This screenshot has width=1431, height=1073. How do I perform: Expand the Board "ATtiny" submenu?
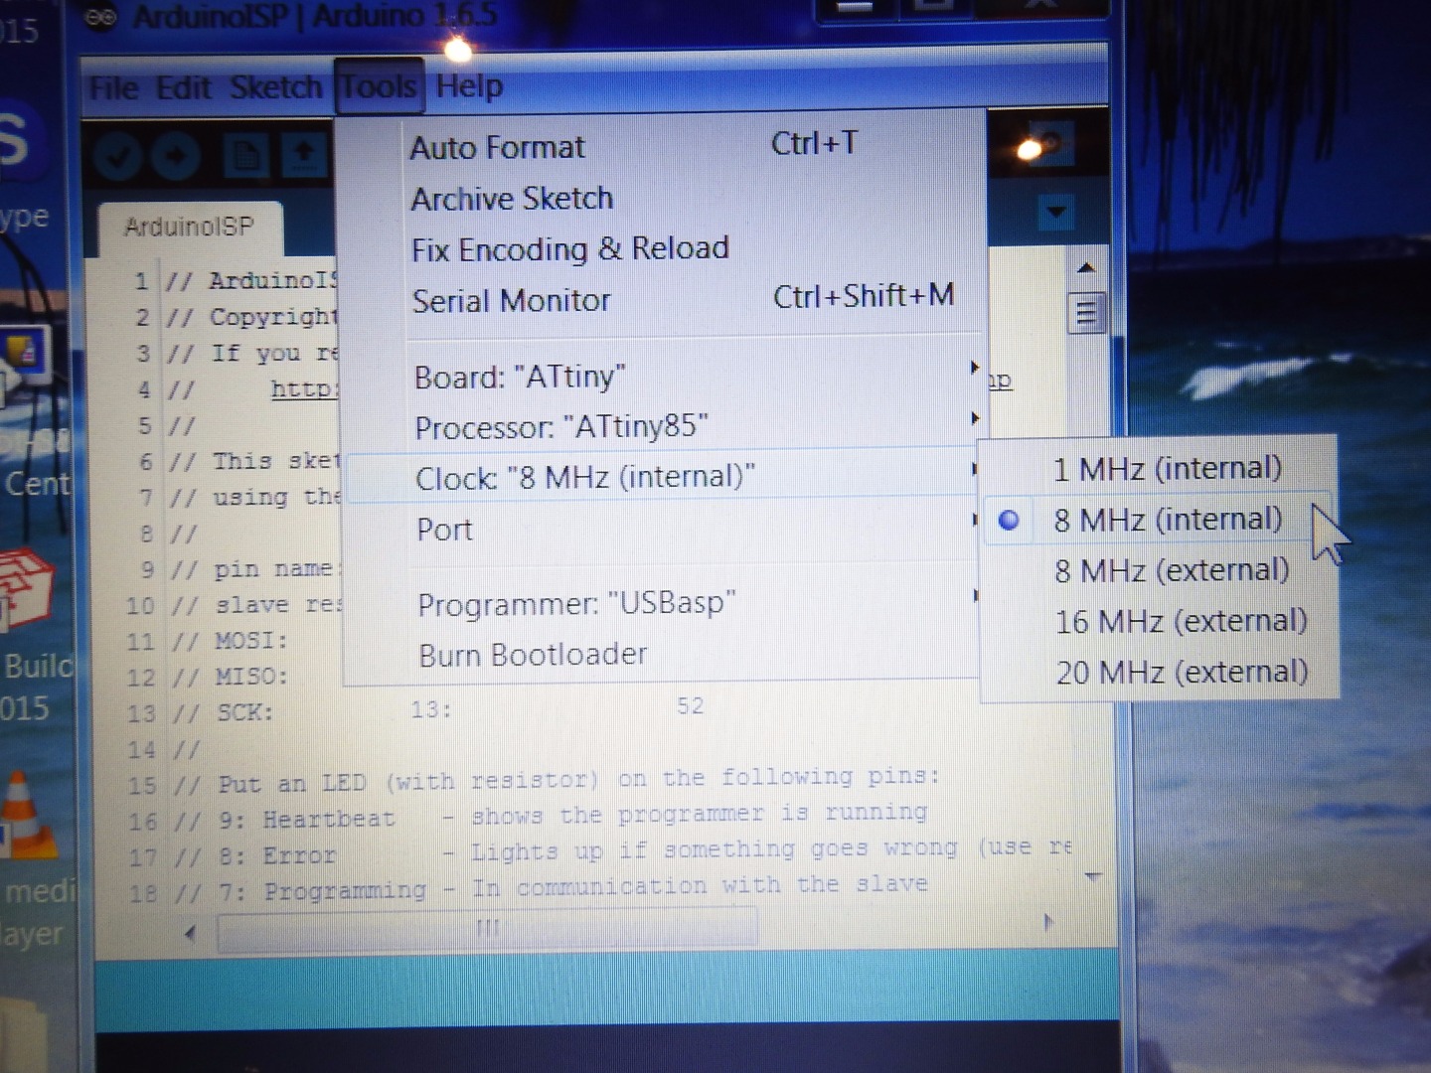tap(664, 376)
